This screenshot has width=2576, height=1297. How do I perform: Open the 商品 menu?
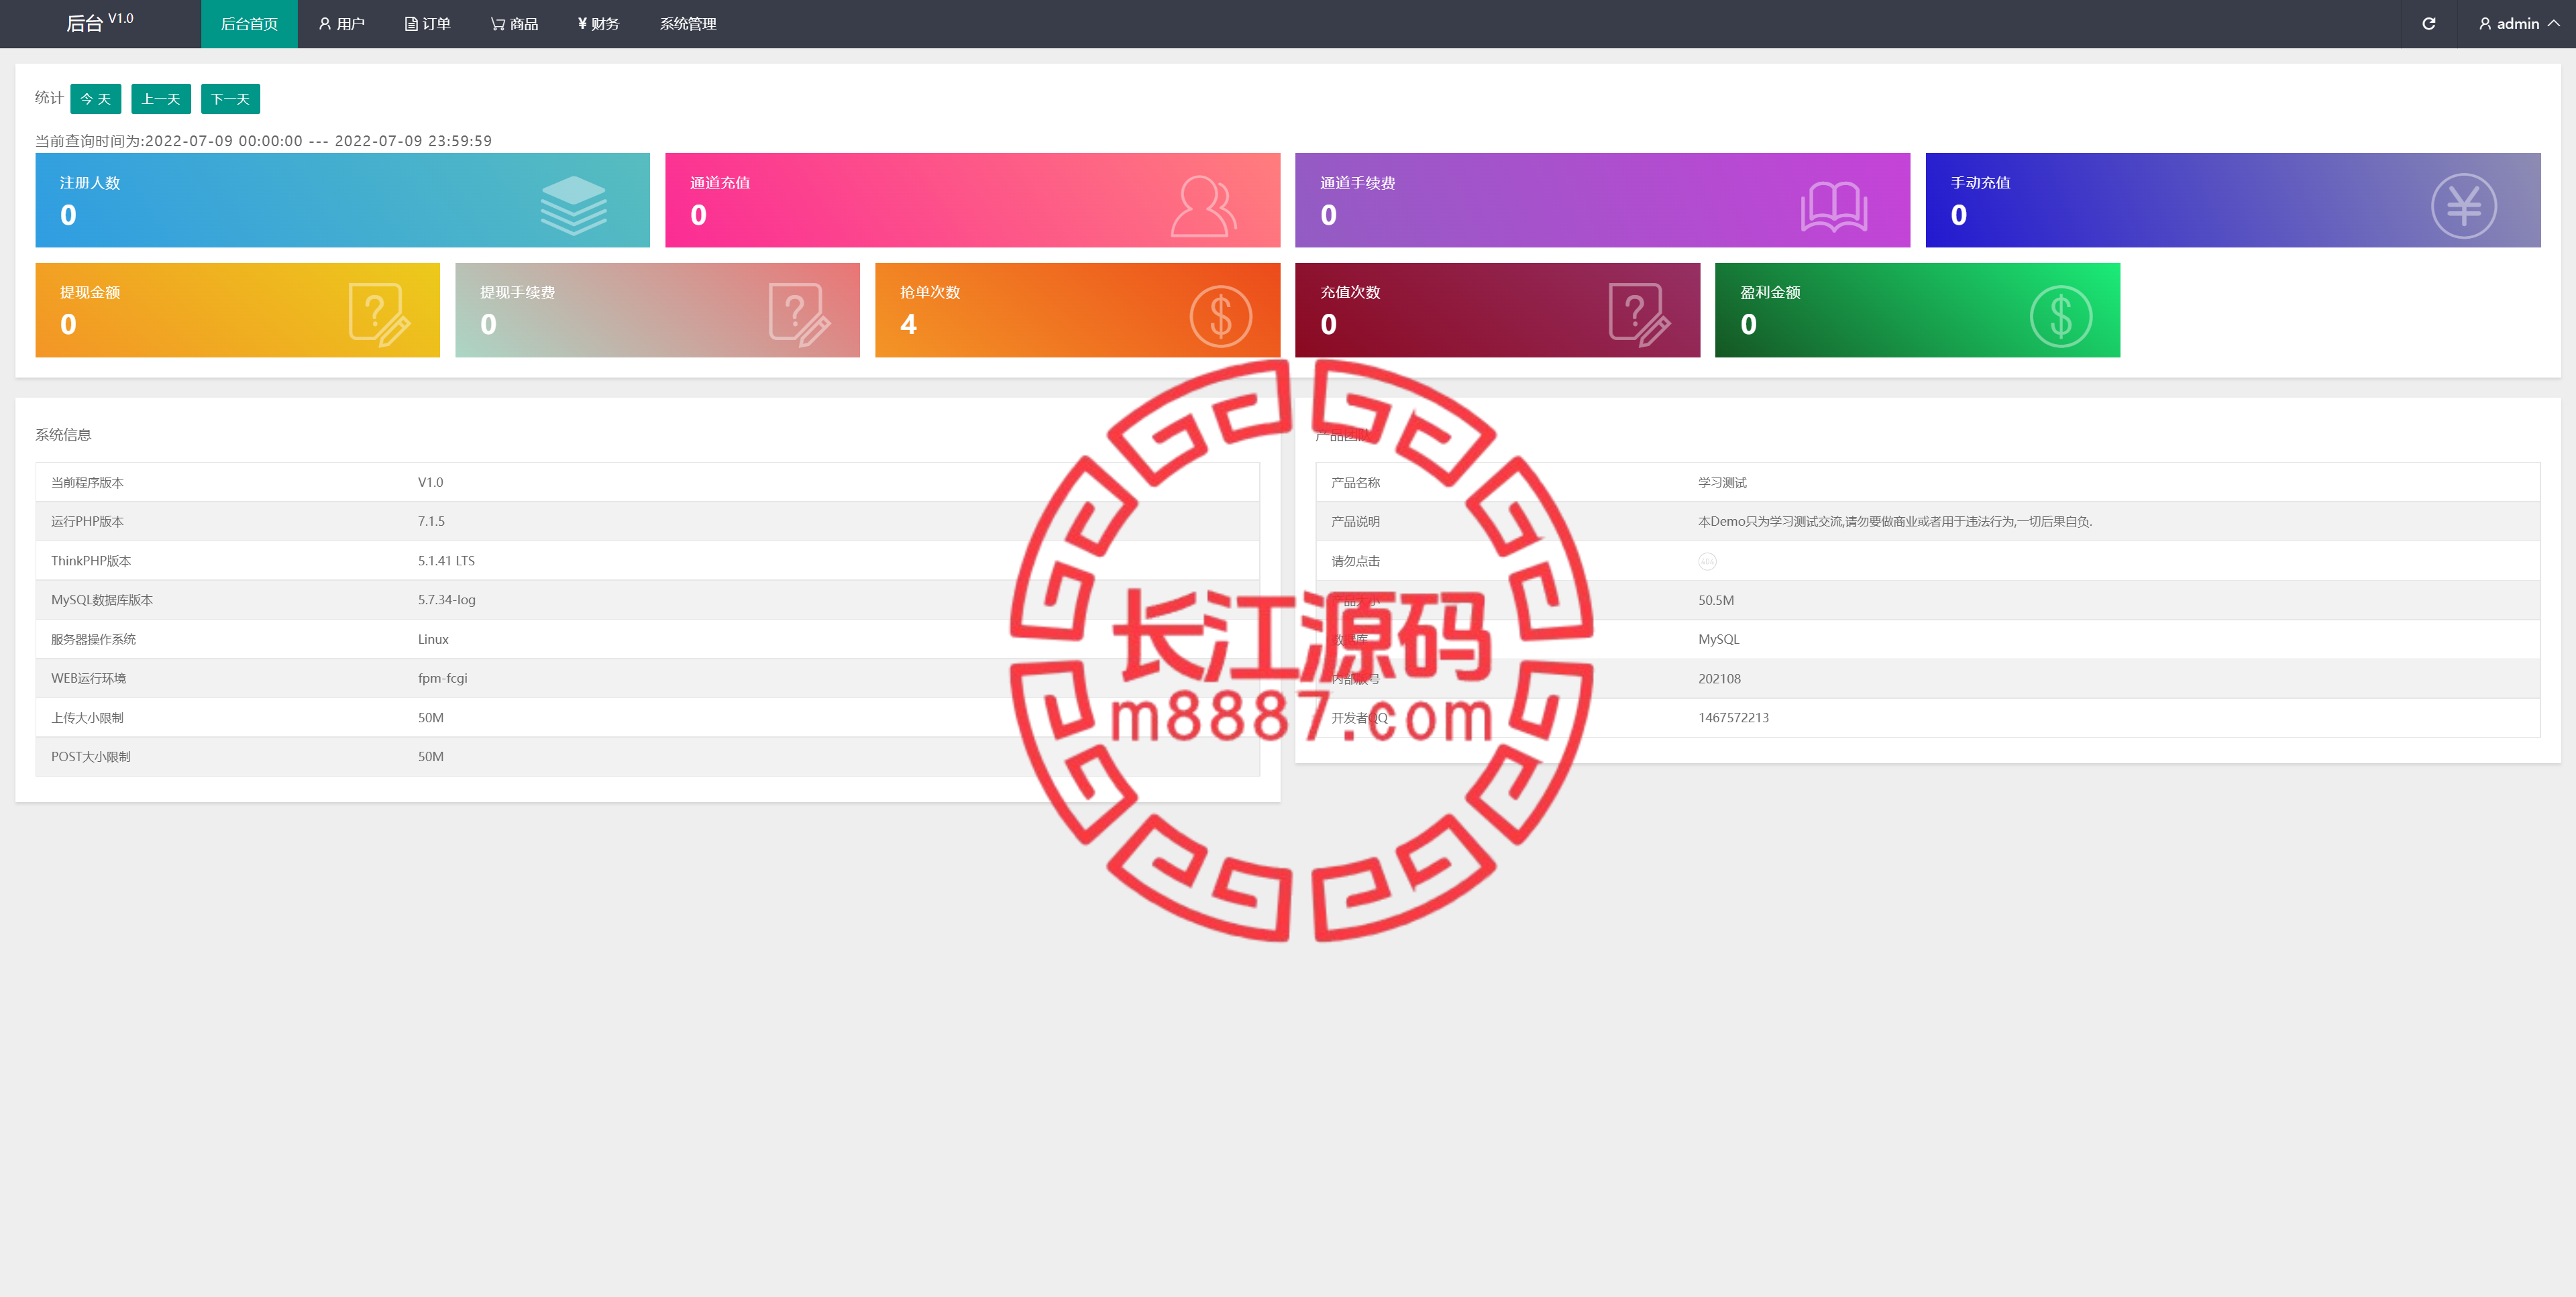tap(514, 24)
